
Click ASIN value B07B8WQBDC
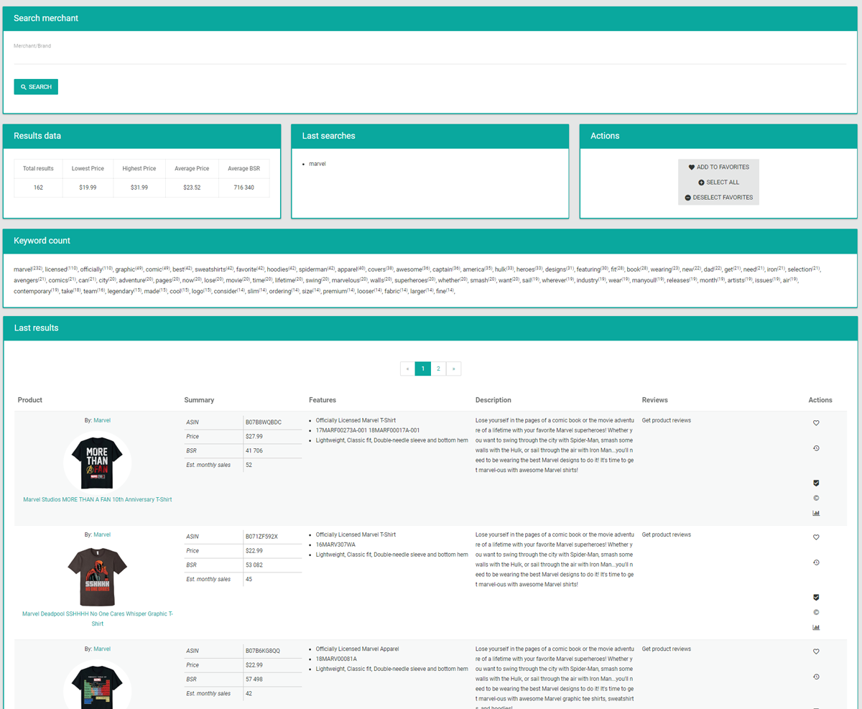click(264, 422)
